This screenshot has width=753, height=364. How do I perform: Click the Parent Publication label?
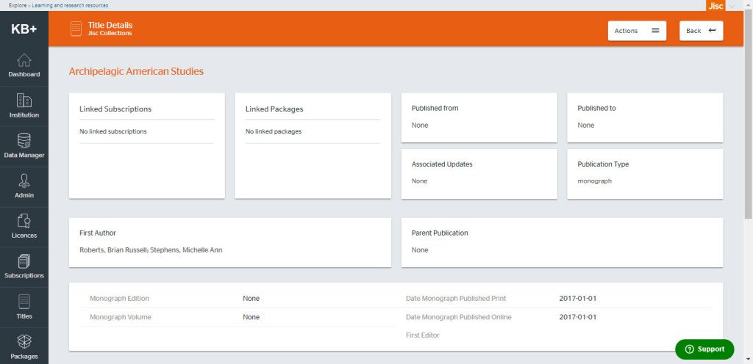pos(440,233)
